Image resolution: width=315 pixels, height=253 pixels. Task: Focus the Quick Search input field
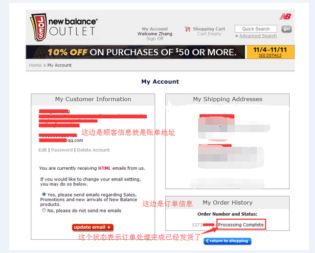coord(256,29)
